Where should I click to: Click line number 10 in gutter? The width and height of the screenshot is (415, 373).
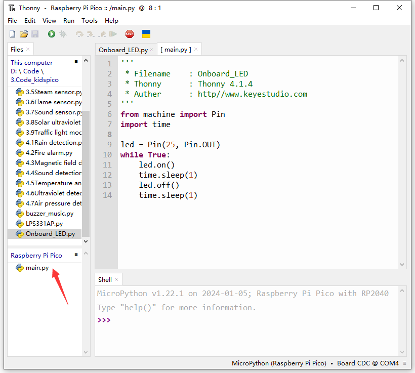click(x=107, y=155)
